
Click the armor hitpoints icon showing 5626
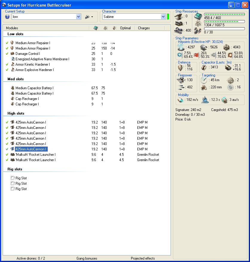click(x=203, y=47)
